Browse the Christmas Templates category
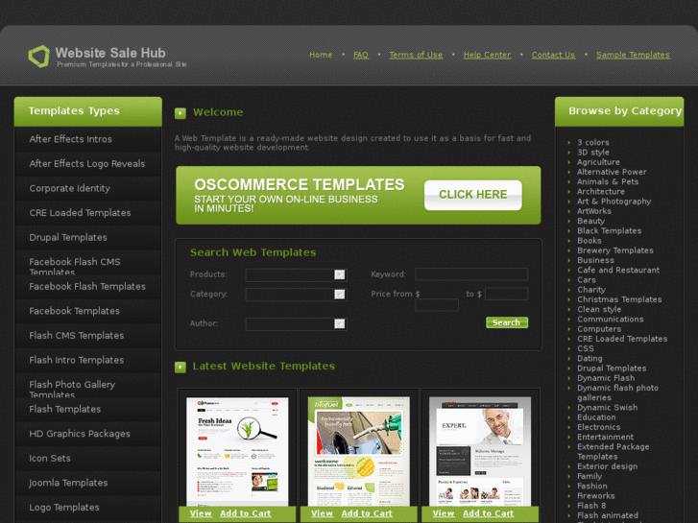This screenshot has height=523, width=698. (x=619, y=299)
